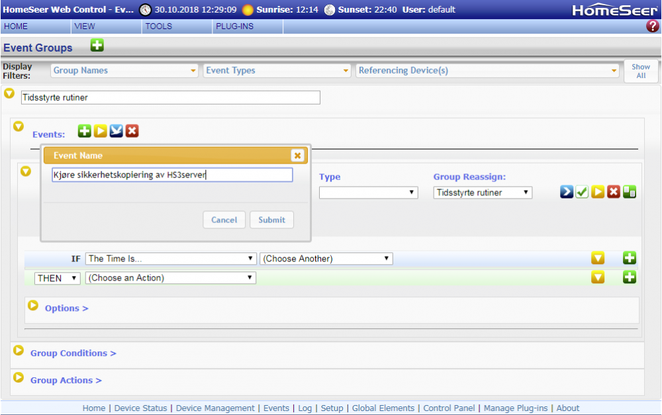Viewport: 662px width, 415px height.
Task: Click the red delete icon beside Events
Action: pos(132,131)
